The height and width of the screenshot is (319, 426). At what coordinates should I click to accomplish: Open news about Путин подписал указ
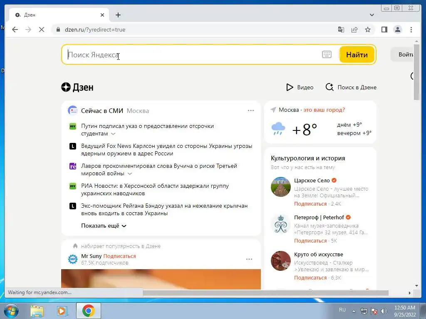coord(148,130)
